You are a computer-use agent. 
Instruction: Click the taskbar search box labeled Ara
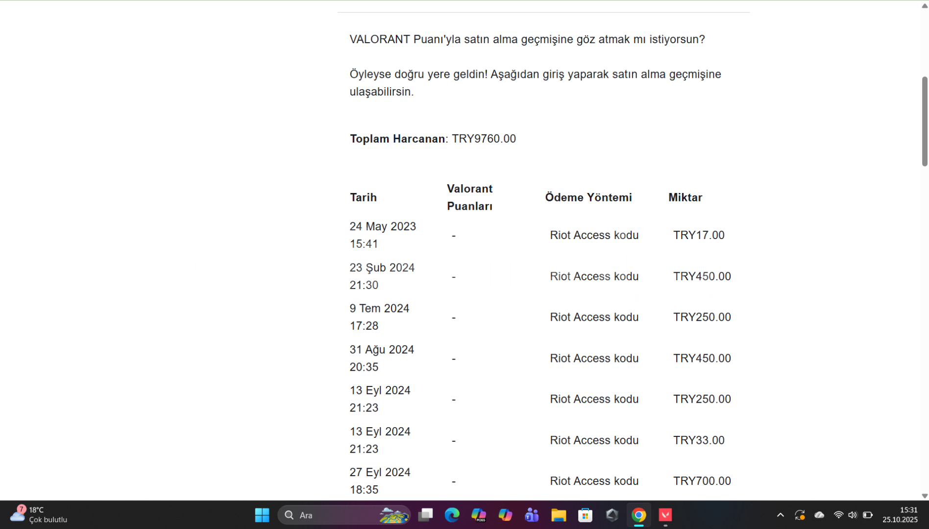point(344,515)
